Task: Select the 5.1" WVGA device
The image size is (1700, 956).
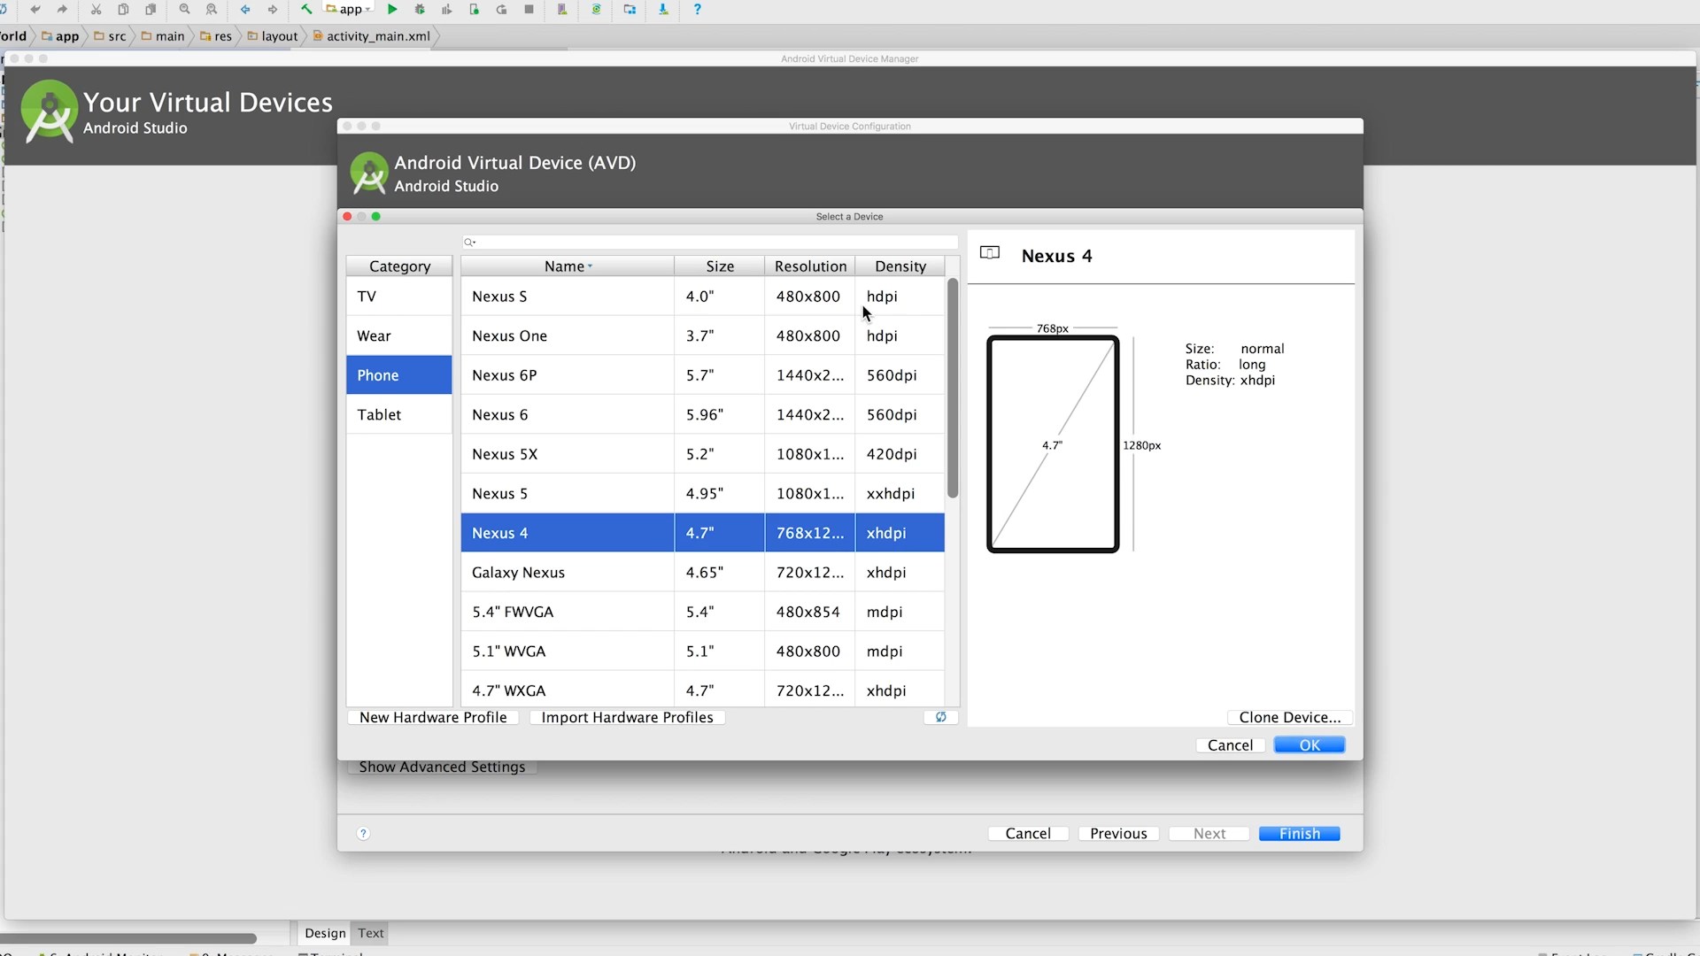Action: [x=703, y=651]
